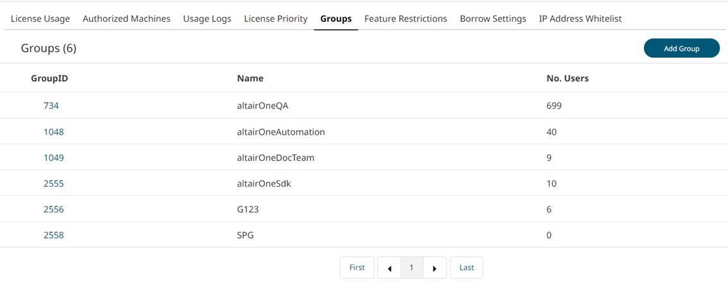Open group ID 2555 link
Viewport: 728px width, 304px height.
54,183
